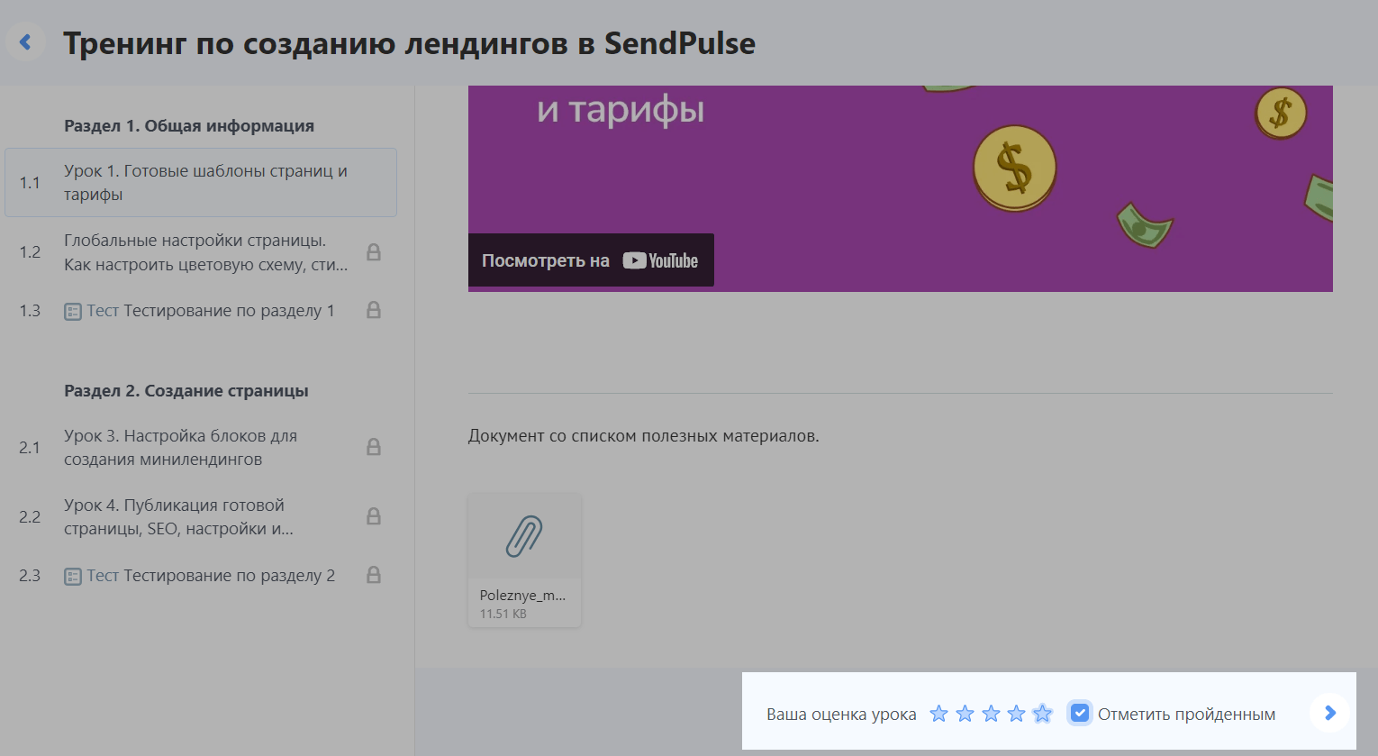Click lock icon for Тестирование по разделу 1
This screenshot has height=756, width=1378.
(x=374, y=310)
